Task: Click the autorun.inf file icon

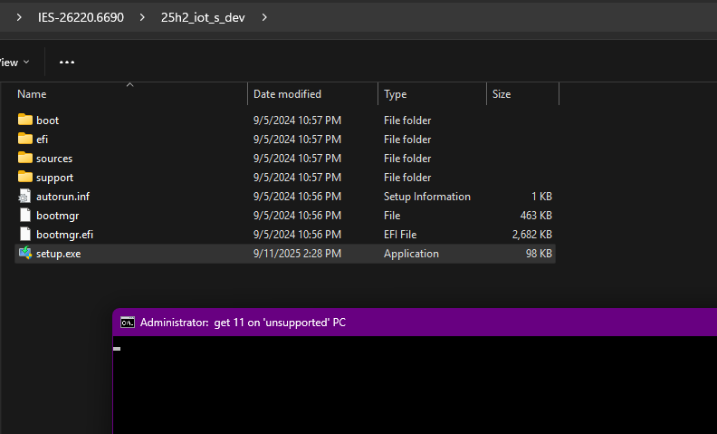Action: [x=25, y=197]
